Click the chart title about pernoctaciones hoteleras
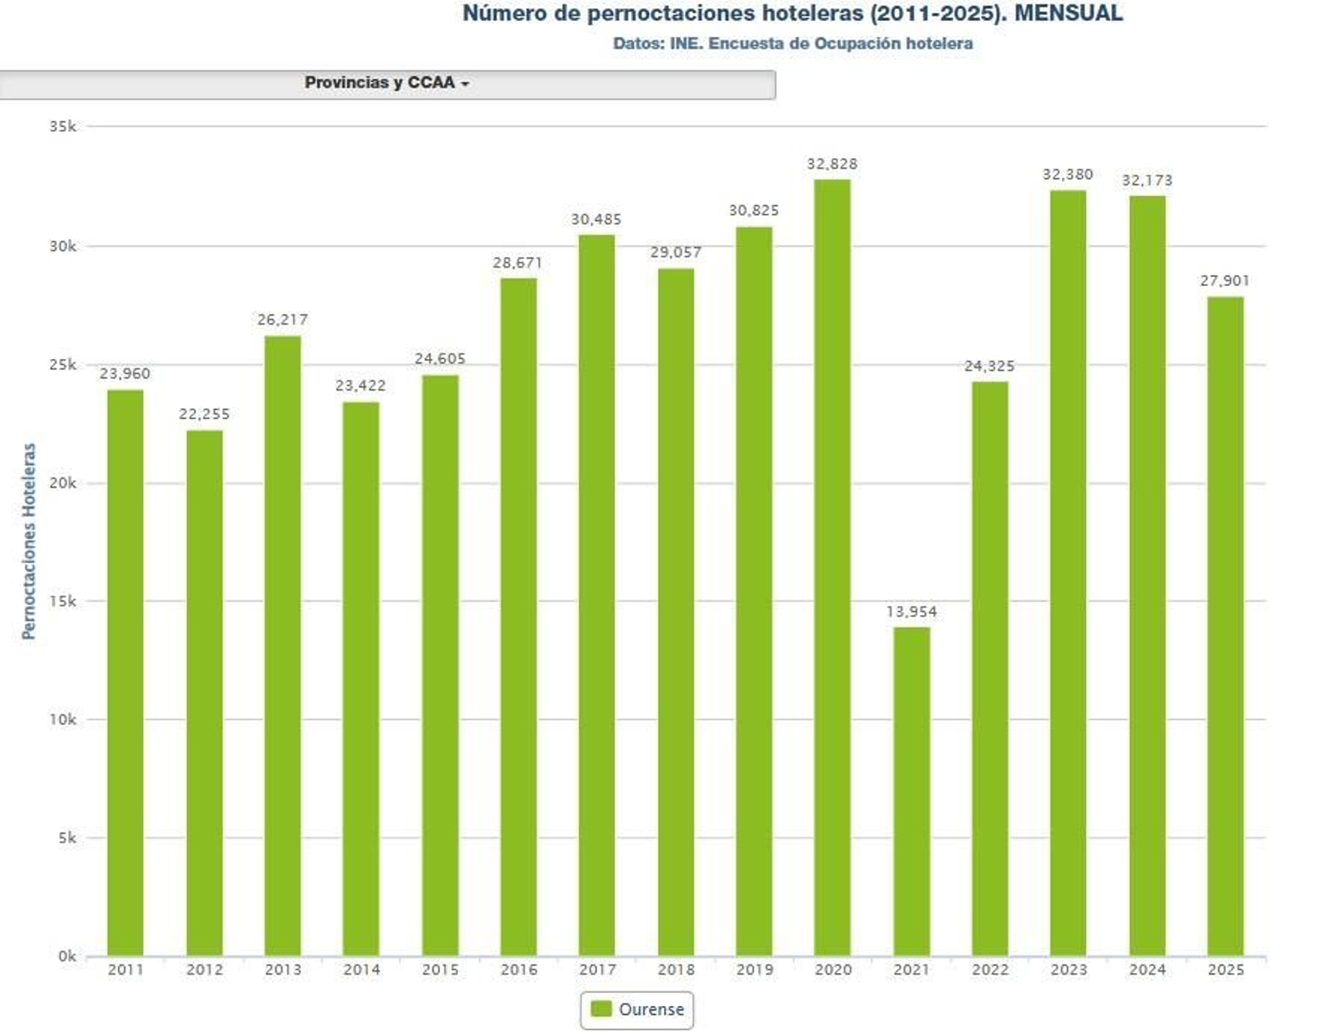 tap(794, 13)
